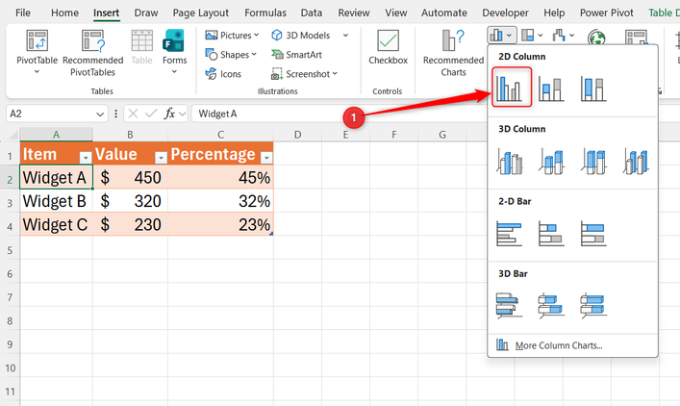Viewport: 680px width, 406px height.
Task: Select column D header
Action: tap(297, 135)
